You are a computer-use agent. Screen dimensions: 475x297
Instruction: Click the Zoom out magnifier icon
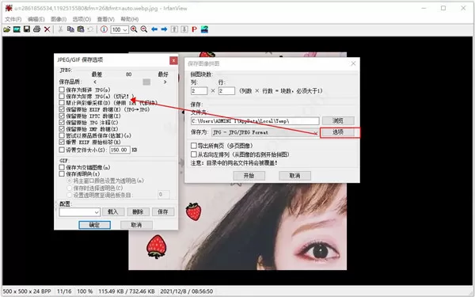[x=144, y=29]
